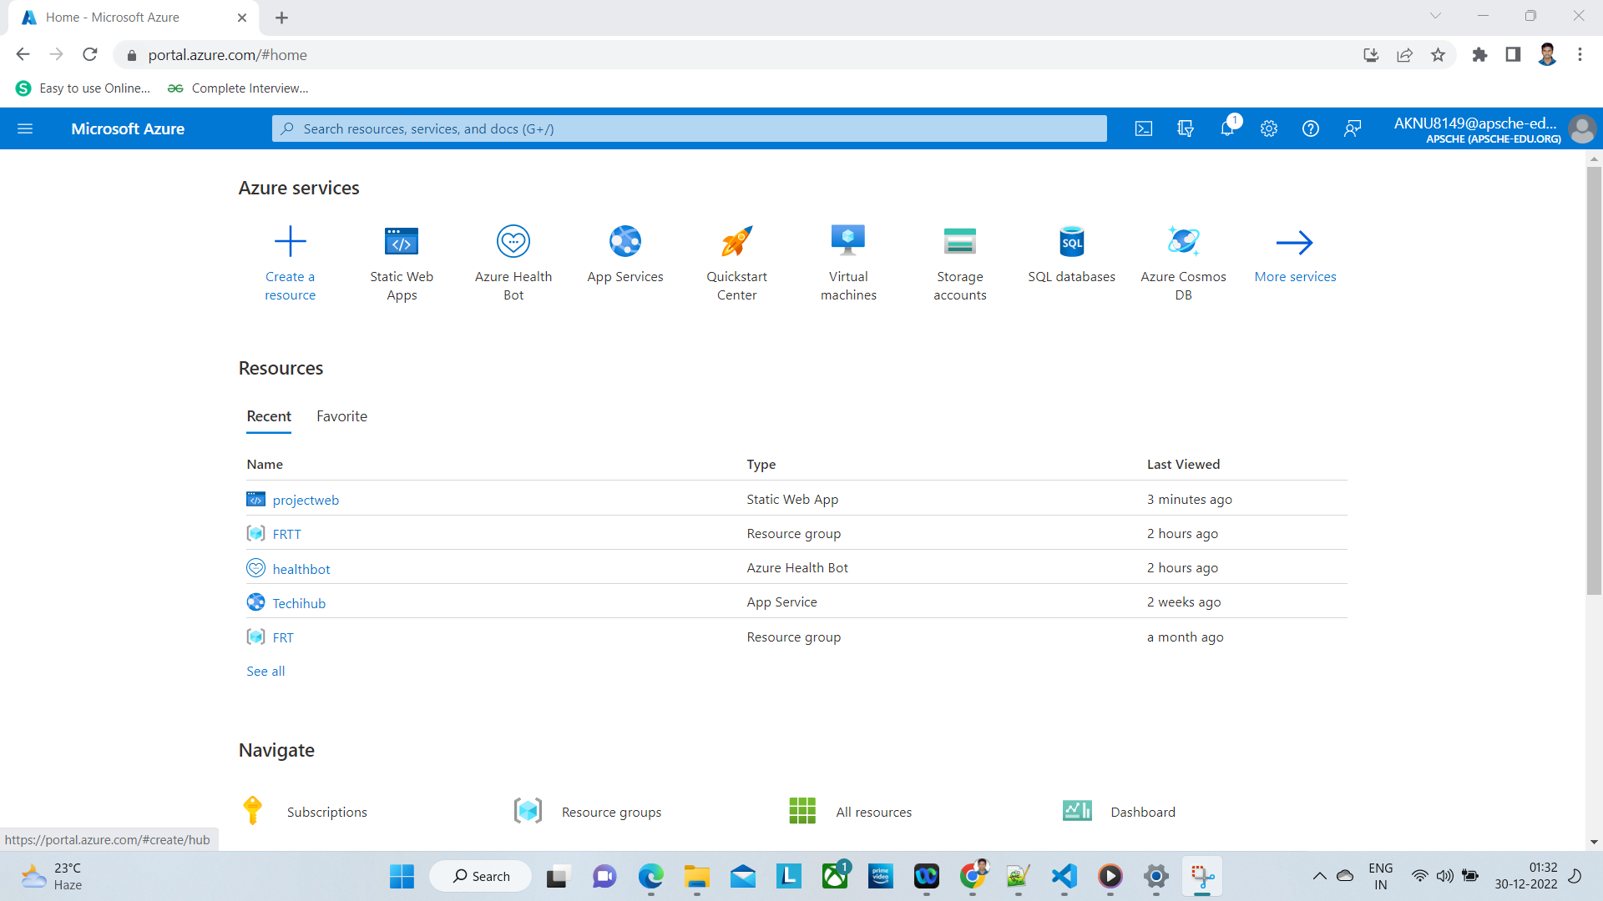Open Azure Health Bot service
This screenshot has width=1603, height=901.
[x=513, y=263]
